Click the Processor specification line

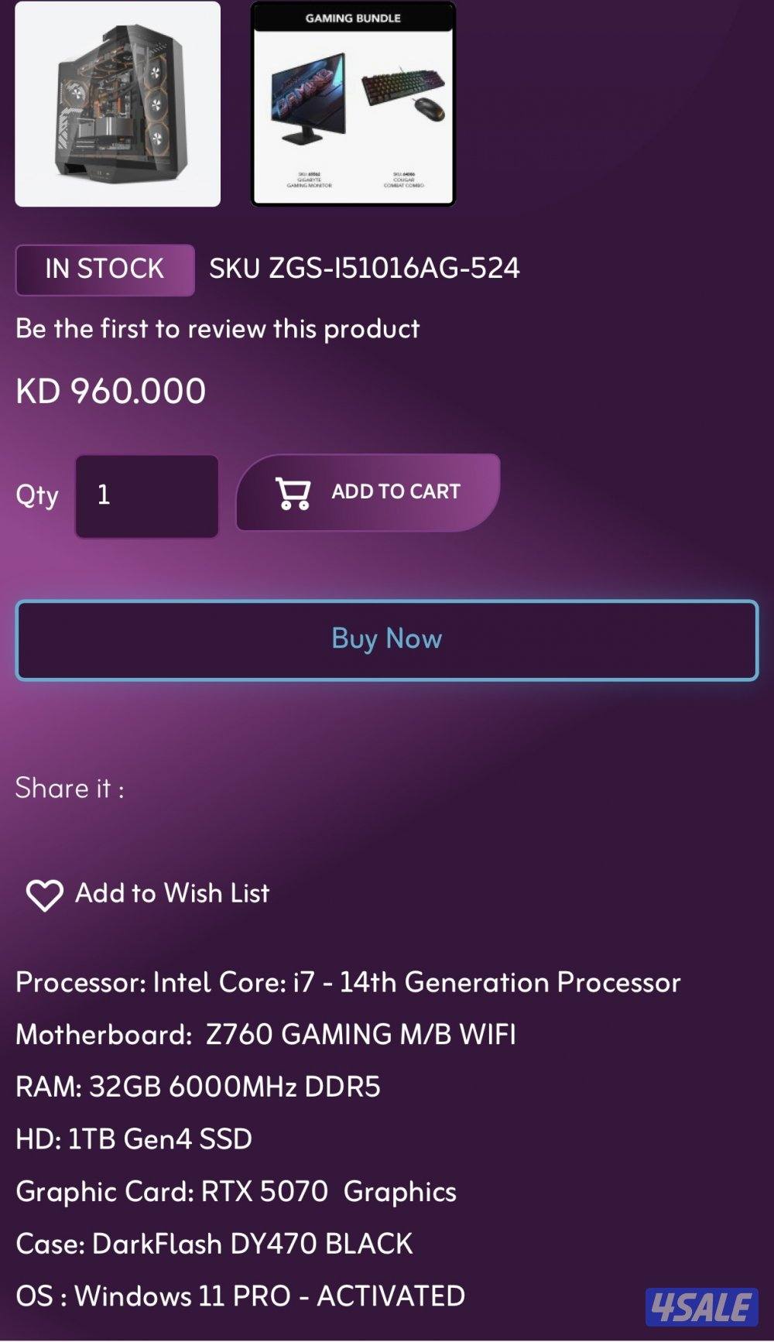pos(348,983)
